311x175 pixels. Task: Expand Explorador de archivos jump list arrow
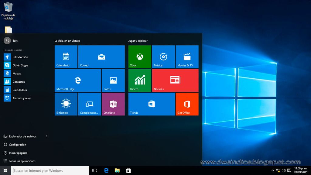tap(46, 136)
